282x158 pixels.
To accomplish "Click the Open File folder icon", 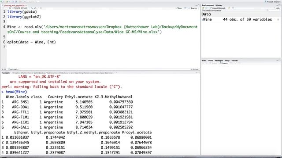I will click(x=7, y=2).
